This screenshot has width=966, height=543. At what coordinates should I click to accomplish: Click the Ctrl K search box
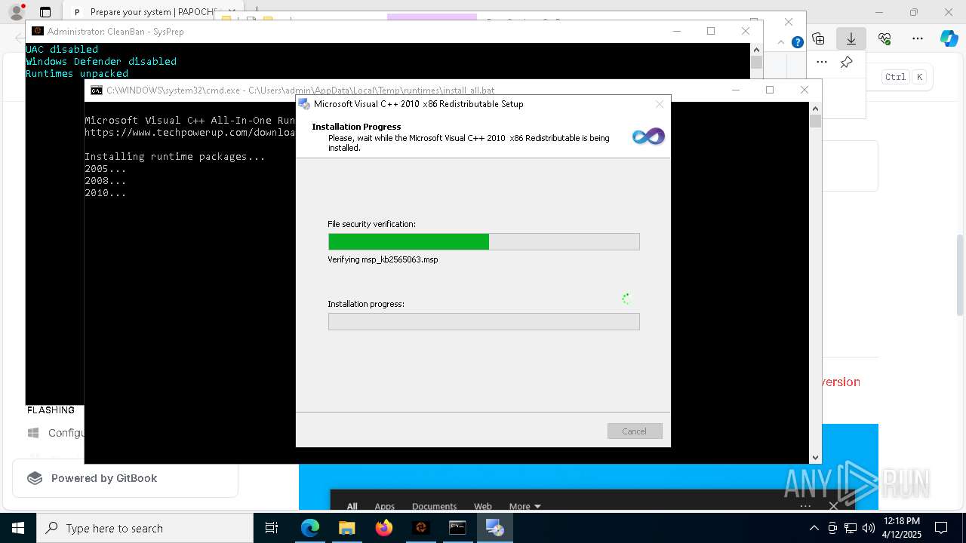click(906, 77)
